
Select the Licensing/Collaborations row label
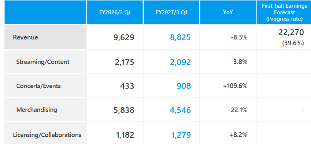click(47, 135)
